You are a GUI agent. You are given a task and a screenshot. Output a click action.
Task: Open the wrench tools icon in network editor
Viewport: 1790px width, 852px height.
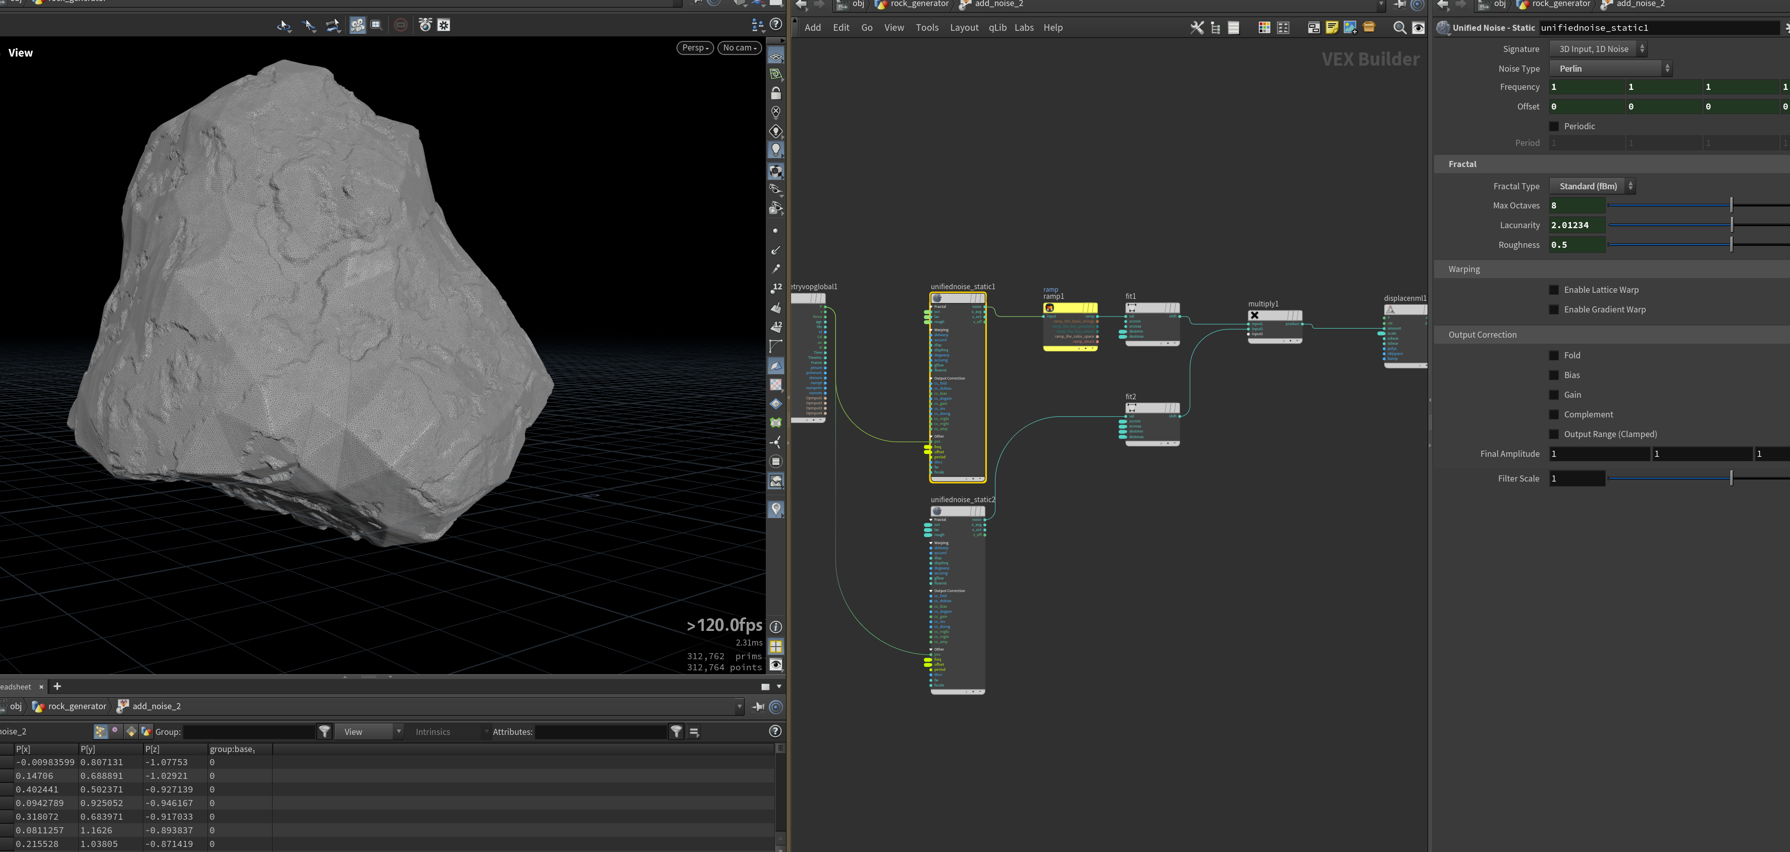(x=1196, y=27)
